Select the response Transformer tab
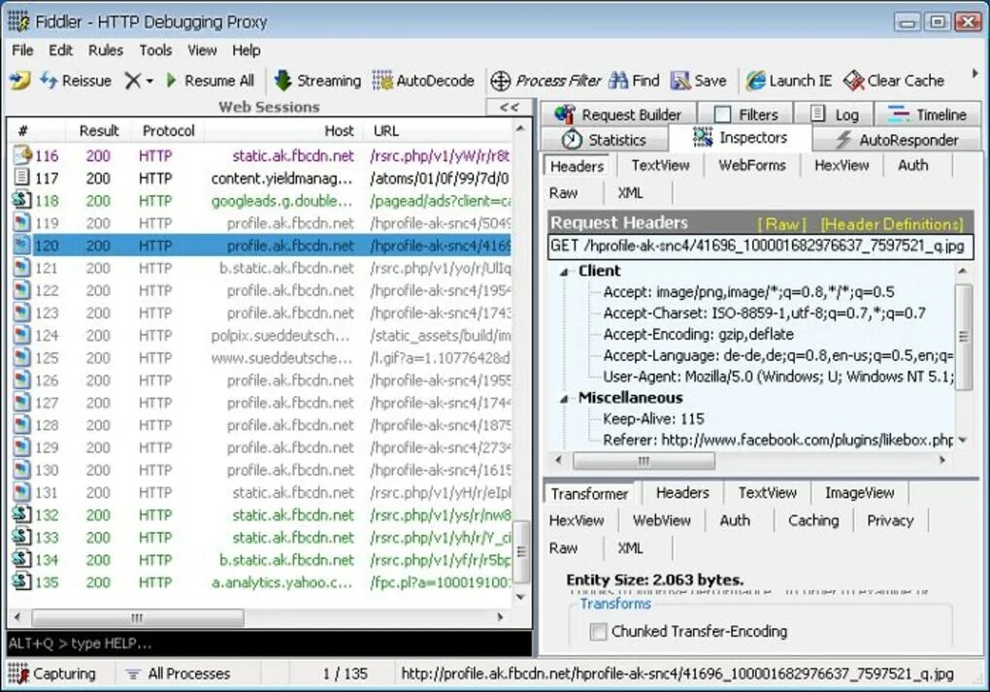The height and width of the screenshot is (692, 990). 589,494
